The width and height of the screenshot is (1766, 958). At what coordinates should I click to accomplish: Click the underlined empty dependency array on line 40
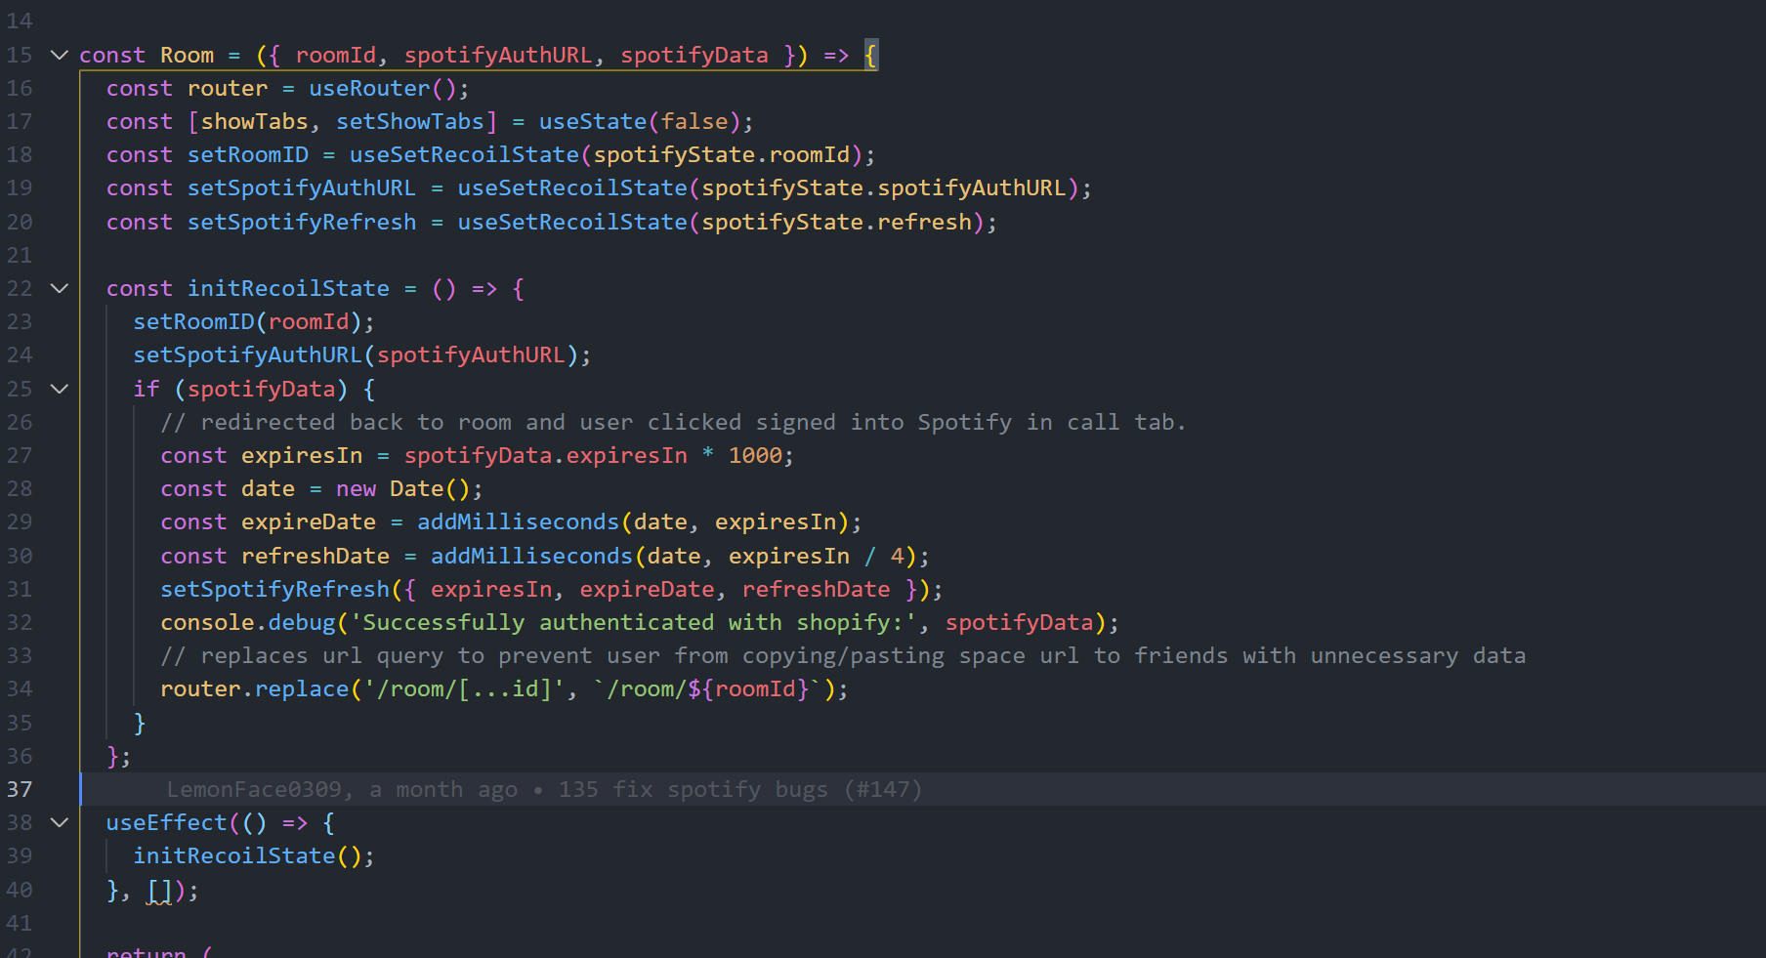pos(159,890)
